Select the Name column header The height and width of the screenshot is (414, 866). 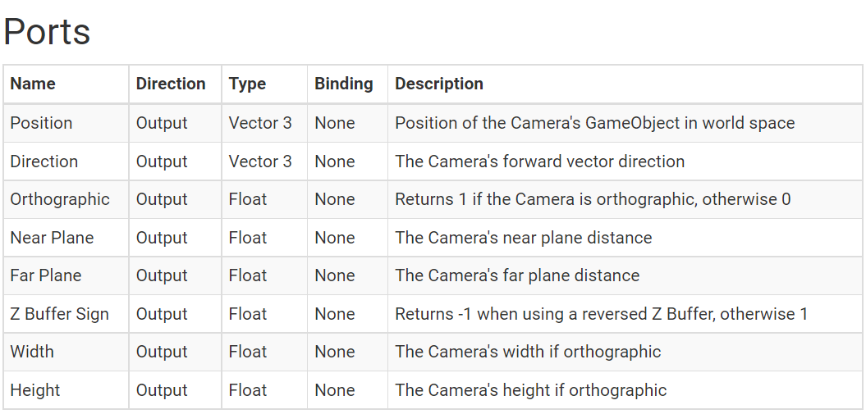33,84
